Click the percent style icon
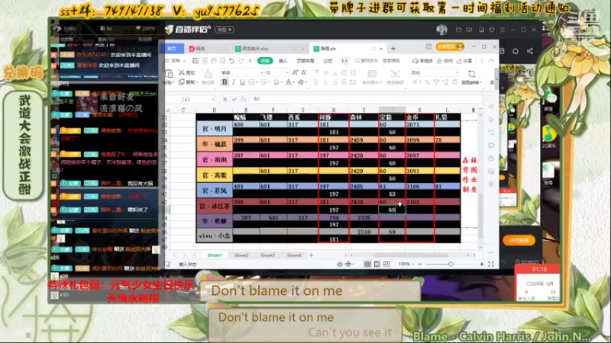Screen dimensions: 611x343 tap(427, 82)
